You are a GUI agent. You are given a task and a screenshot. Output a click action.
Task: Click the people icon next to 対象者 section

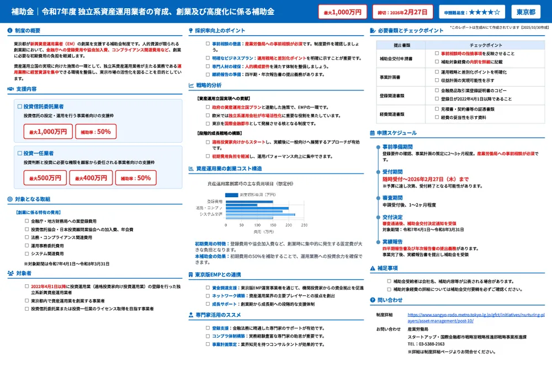pos(10,273)
